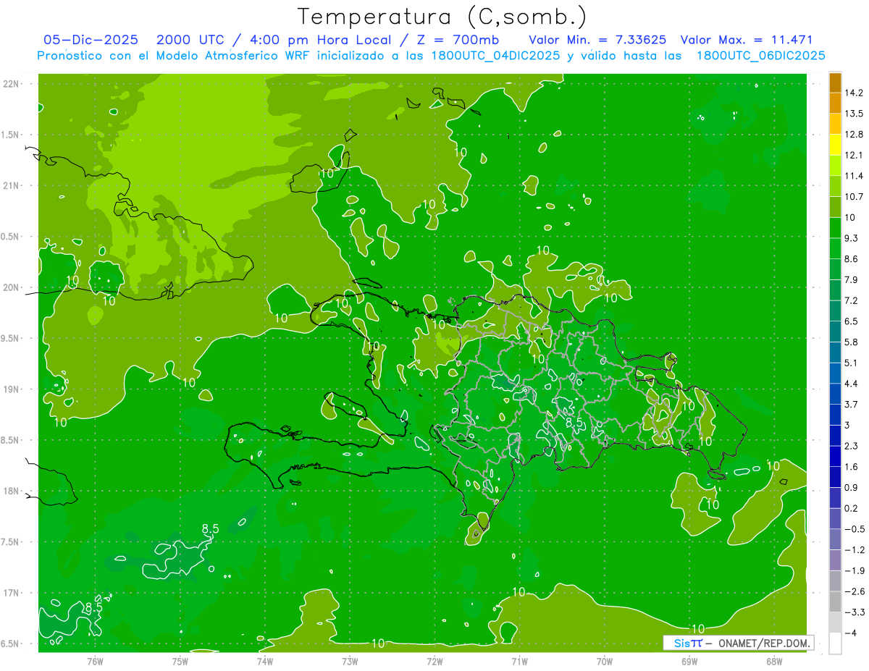The image size is (869, 671).
Task: Click the "74W" longitude axis label
Action: [x=265, y=661]
